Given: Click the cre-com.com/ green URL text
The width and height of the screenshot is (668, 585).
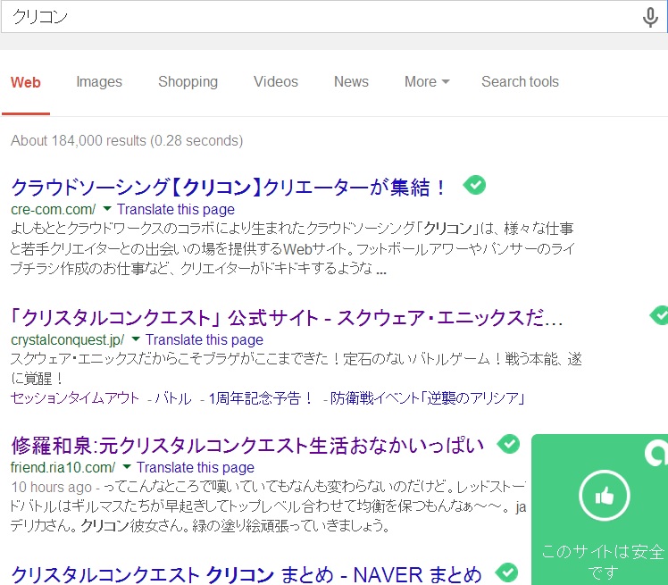Looking at the screenshot, I should pyautogui.click(x=54, y=210).
